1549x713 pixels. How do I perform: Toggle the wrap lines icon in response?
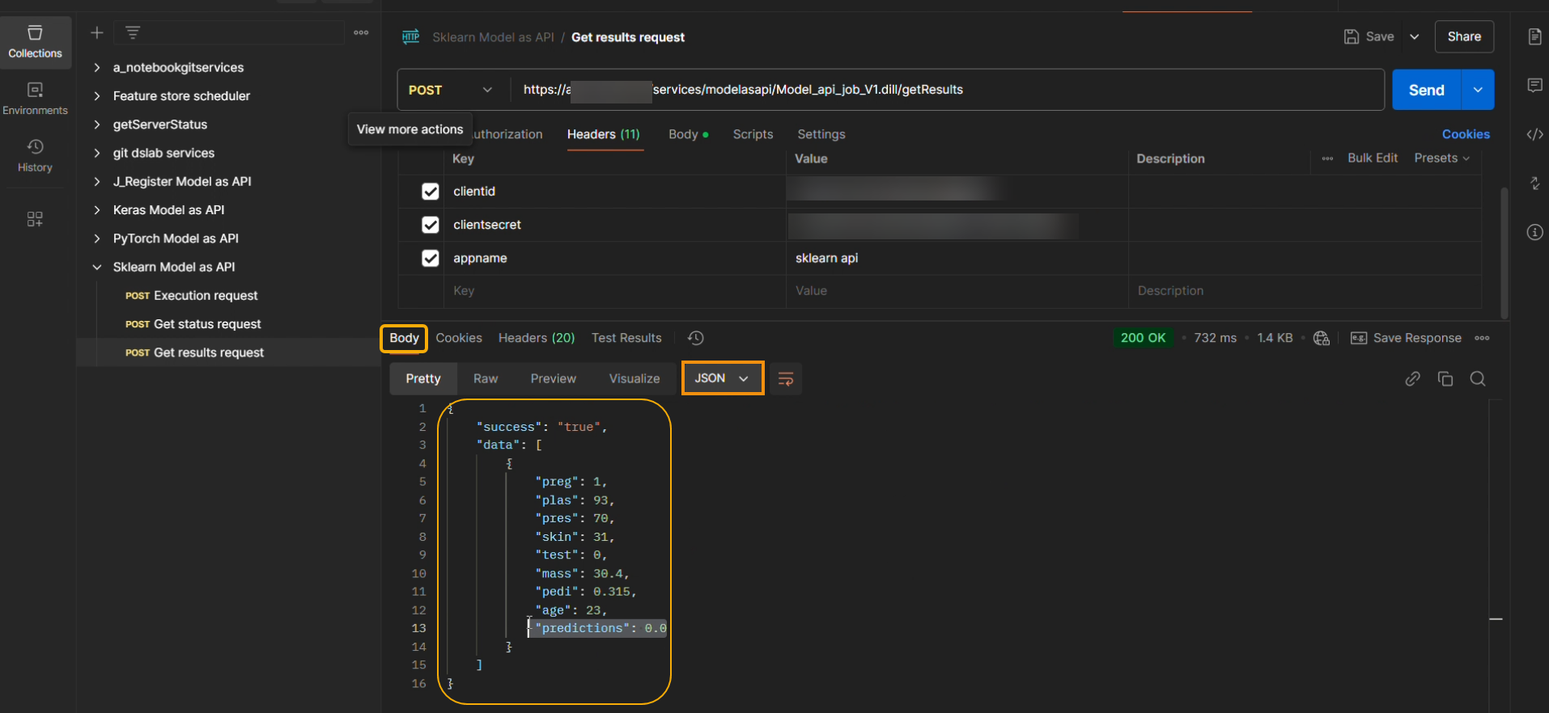pos(785,379)
